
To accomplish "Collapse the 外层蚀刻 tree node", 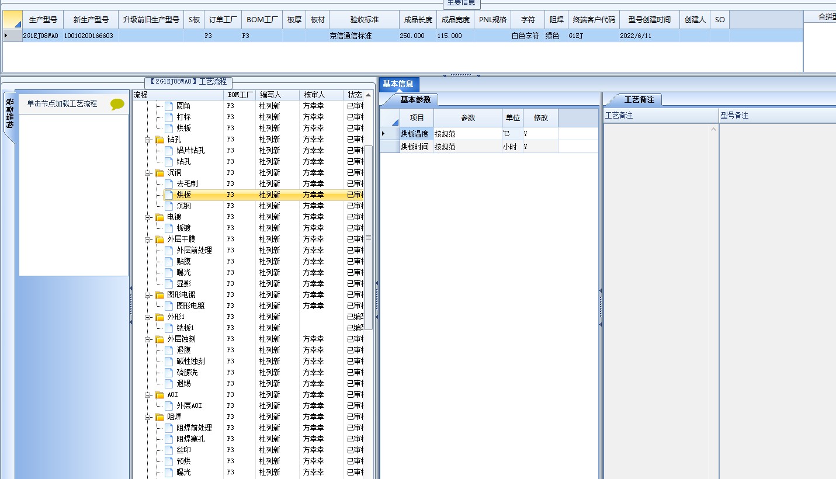I will [x=148, y=339].
